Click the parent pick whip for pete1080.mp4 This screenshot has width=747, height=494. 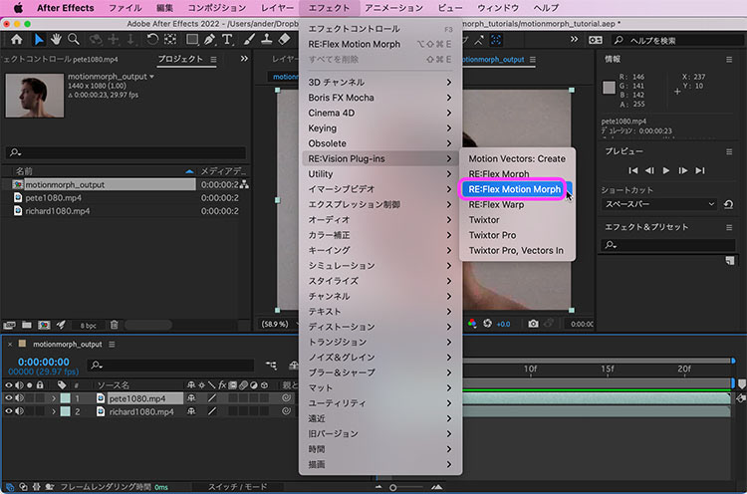pyautogui.click(x=286, y=397)
